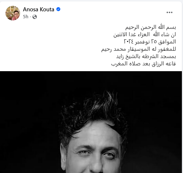Image resolution: width=183 pixels, height=173 pixels.
Task: Click the words "غدا الاتنين" in post
Action: point(125,34)
